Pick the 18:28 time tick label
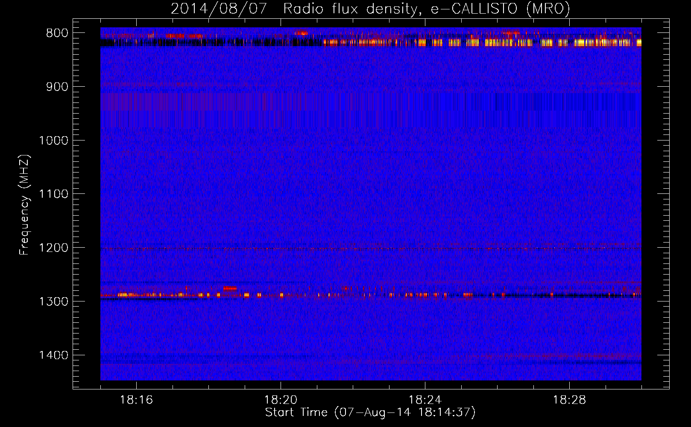 pos(569,400)
